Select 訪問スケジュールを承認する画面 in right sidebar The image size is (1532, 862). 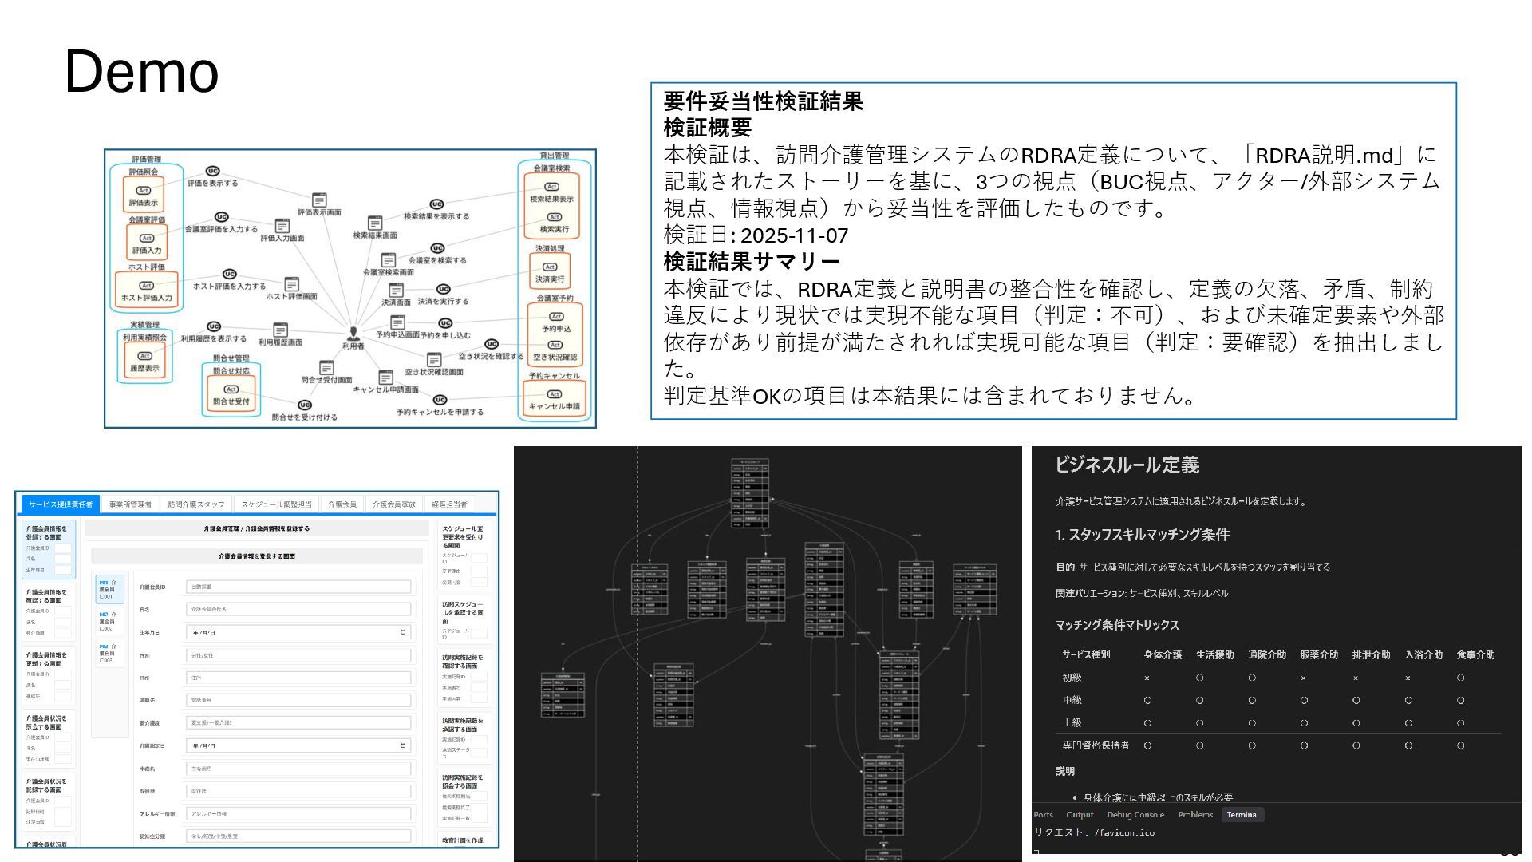[463, 612]
